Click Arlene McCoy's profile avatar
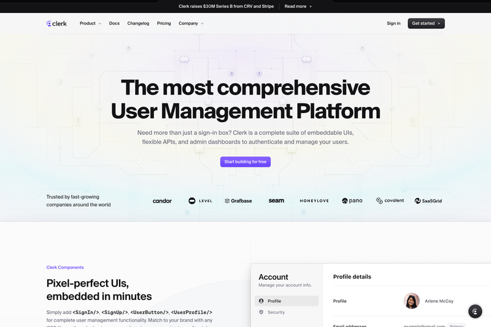Viewport: 491px width, 327px height. point(411,301)
